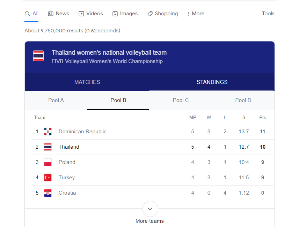The height and width of the screenshot is (227, 285).
Task: Select the Pool C standings tab
Action: click(181, 100)
